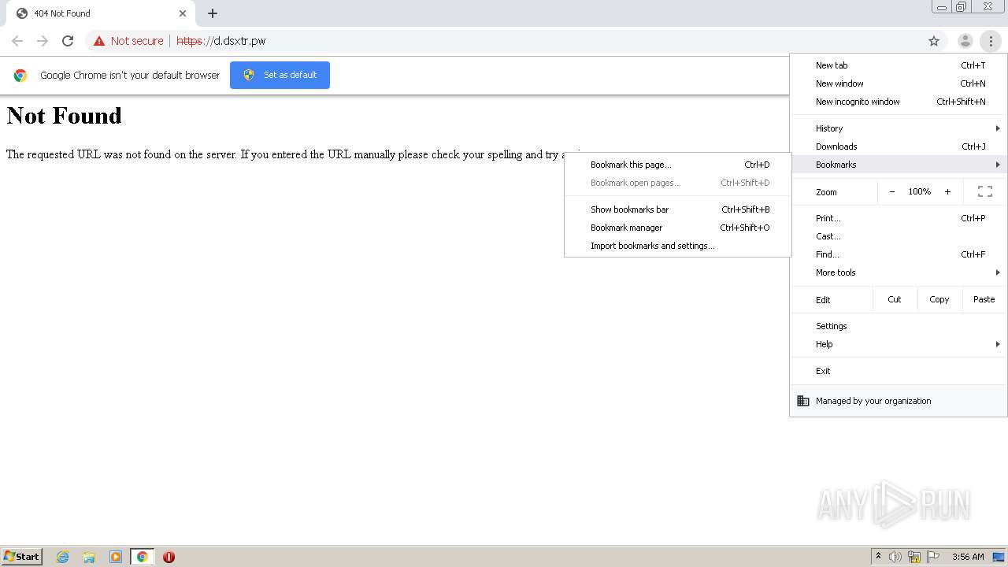Image resolution: width=1008 pixels, height=567 pixels.
Task: Open Internet Explorer from the taskbar
Action: [63, 557]
